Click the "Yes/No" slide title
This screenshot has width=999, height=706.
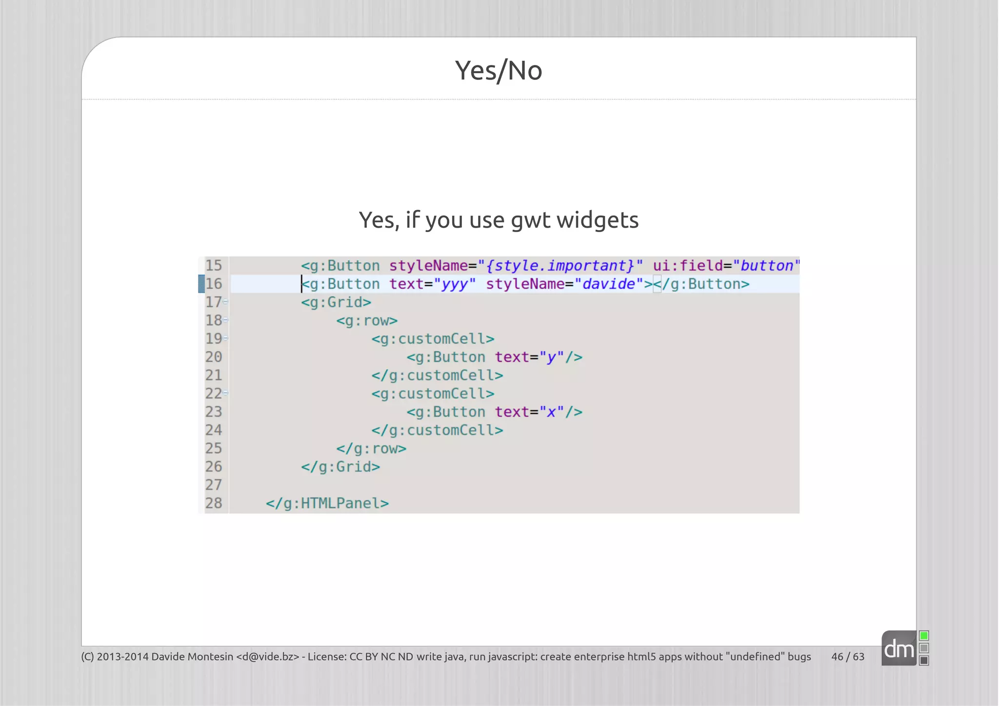coord(499,71)
